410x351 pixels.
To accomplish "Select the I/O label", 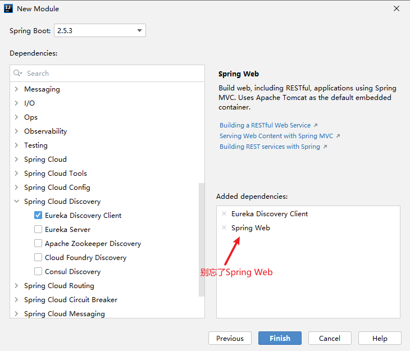I will tap(29, 103).
